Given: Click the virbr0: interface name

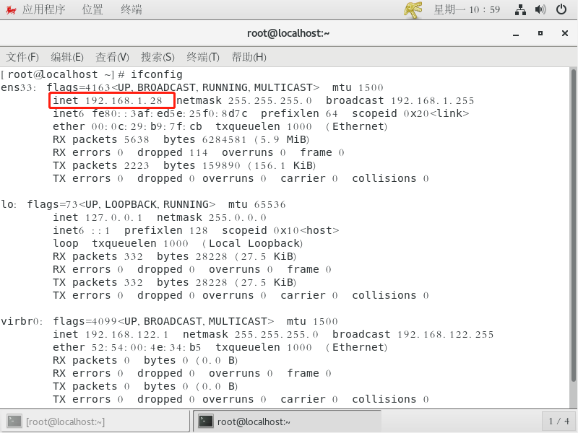Looking at the screenshot, I should (x=22, y=321).
